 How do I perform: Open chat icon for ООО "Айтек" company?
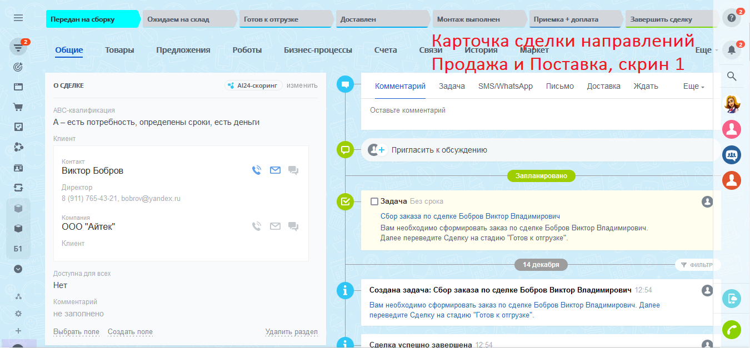click(293, 226)
